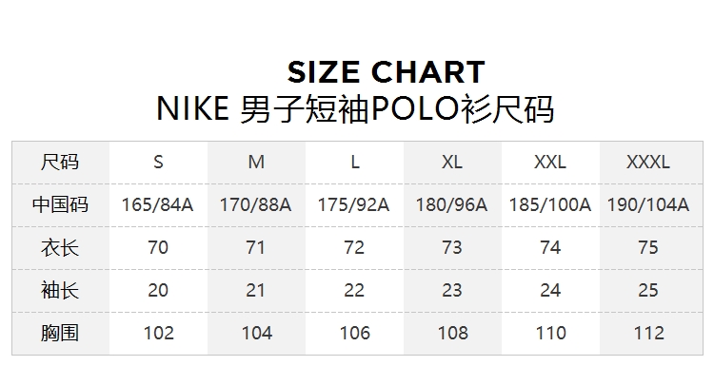
Task: Select the NIKE 男子短袖POLO衫尺码 subtitle
Action: (355, 109)
